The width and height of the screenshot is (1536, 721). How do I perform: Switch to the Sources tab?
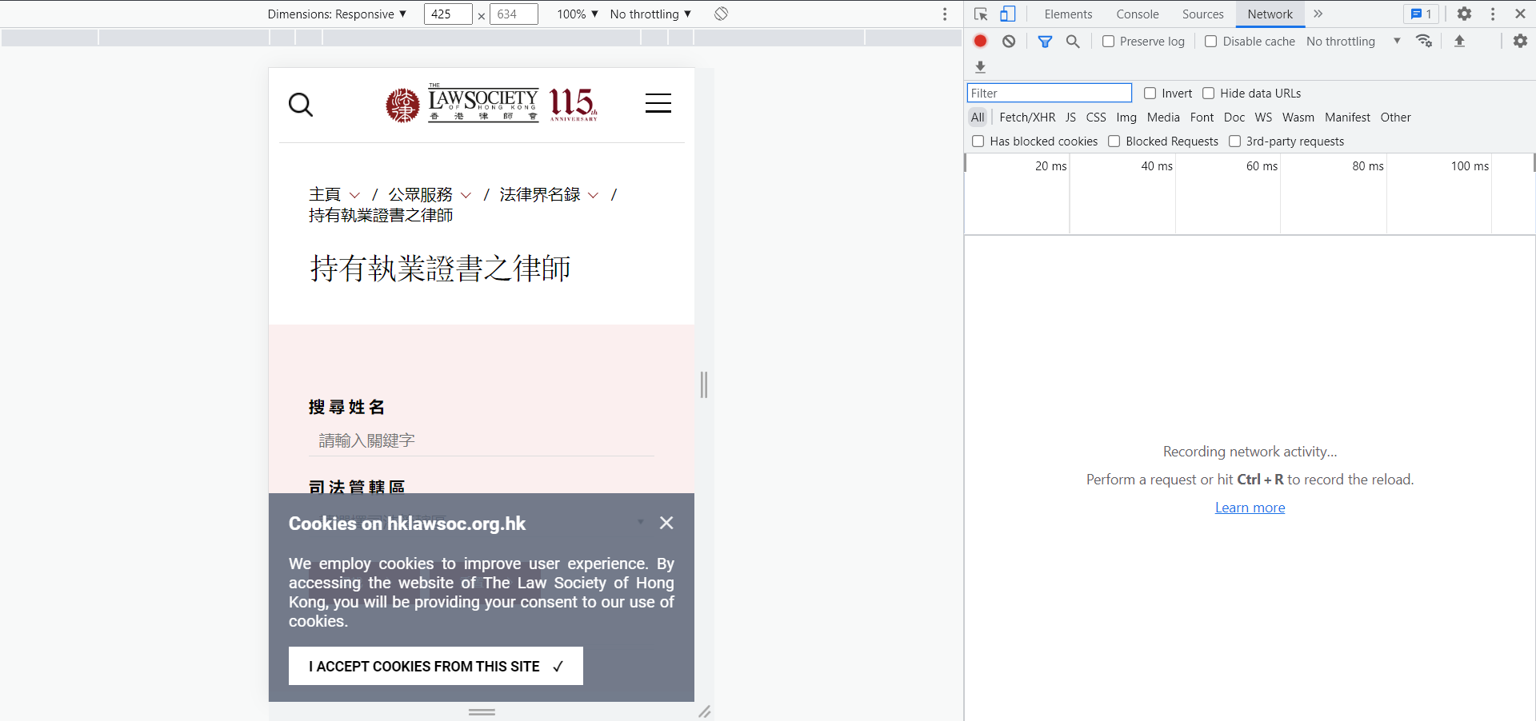click(1203, 14)
